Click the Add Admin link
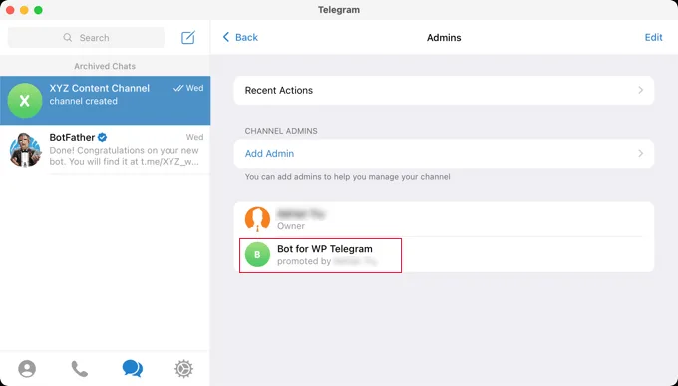Viewport: 678px width, 386px height. coord(269,154)
